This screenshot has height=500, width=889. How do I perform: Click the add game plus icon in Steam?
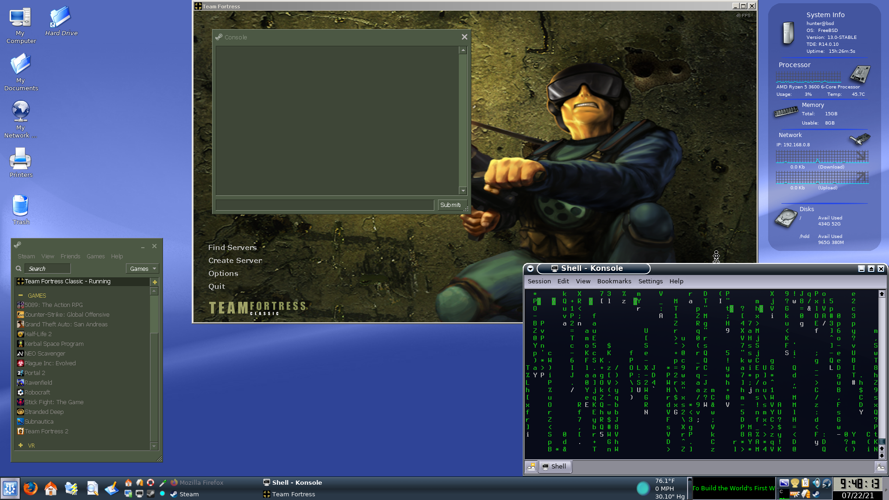tap(155, 282)
